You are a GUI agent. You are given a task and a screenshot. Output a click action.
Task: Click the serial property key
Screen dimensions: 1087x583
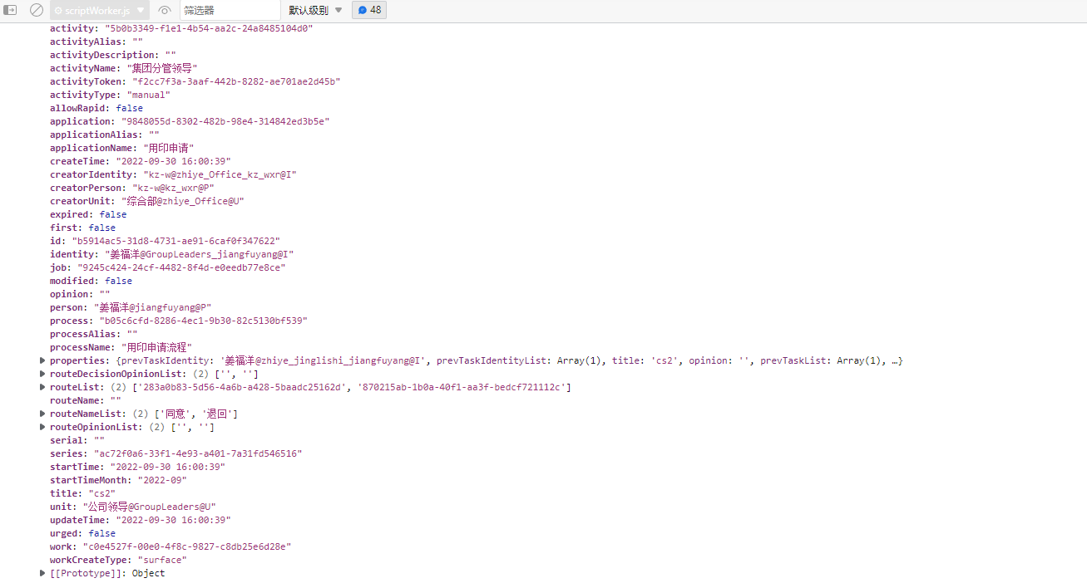point(68,440)
